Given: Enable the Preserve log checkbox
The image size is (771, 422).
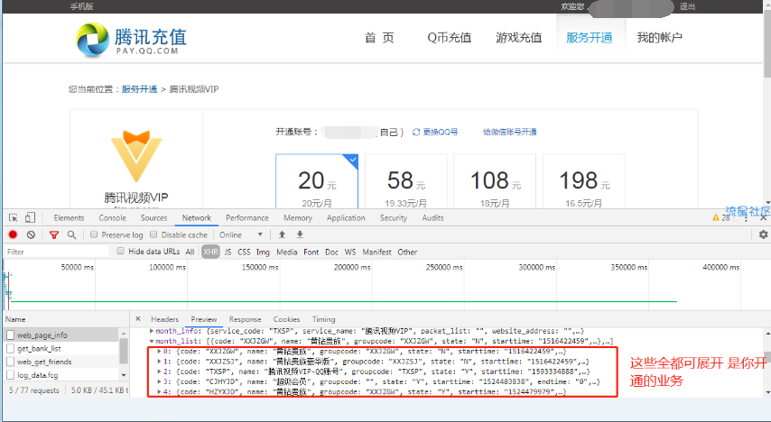Looking at the screenshot, I should tap(94, 234).
